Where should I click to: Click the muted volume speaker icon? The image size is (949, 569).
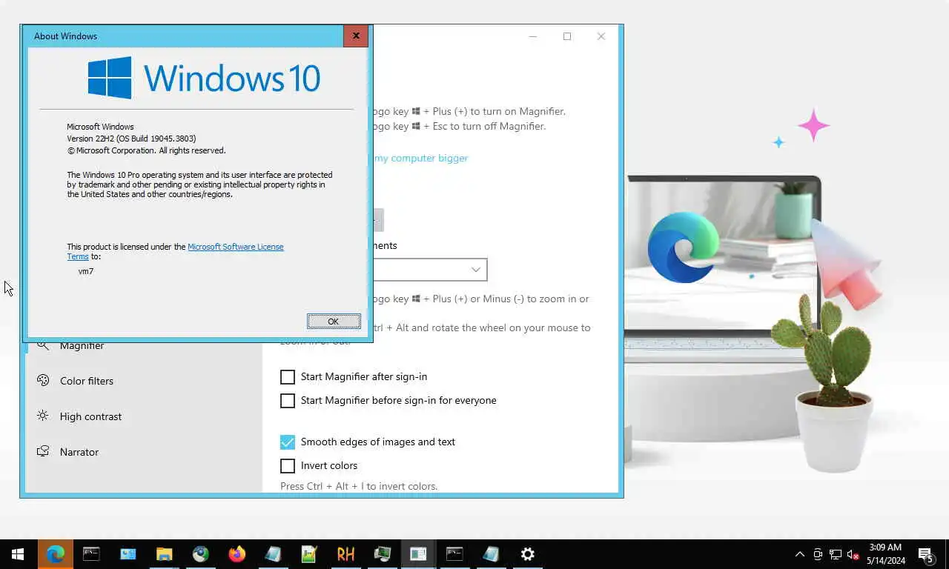(853, 554)
